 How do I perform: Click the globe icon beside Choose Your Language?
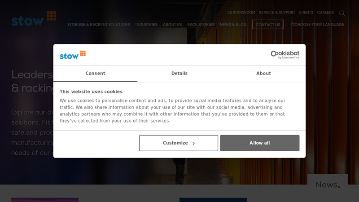292,25
